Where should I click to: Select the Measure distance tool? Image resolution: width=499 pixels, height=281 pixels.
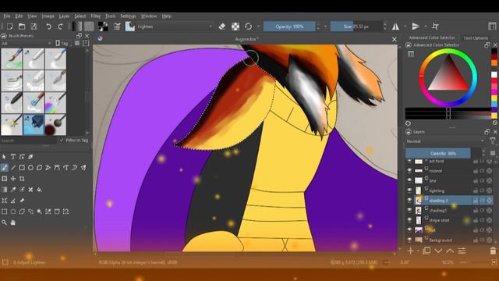(x=13, y=201)
